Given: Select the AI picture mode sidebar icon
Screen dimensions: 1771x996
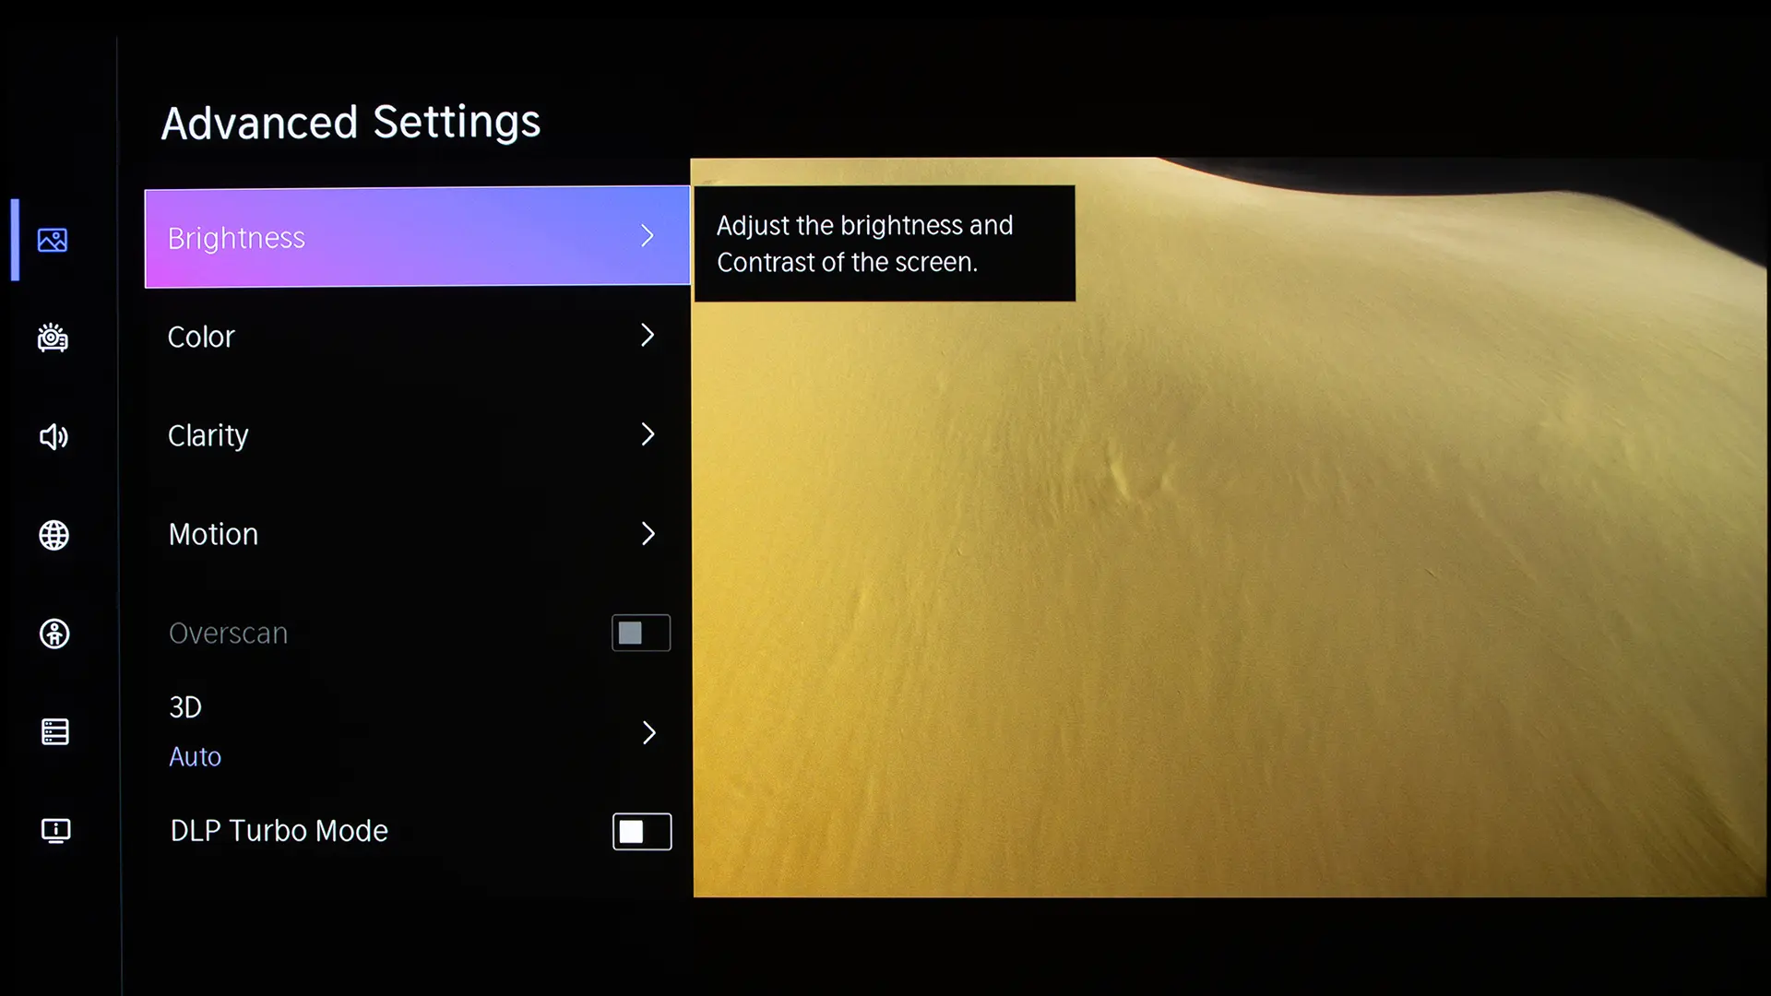Looking at the screenshot, I should [x=53, y=338].
